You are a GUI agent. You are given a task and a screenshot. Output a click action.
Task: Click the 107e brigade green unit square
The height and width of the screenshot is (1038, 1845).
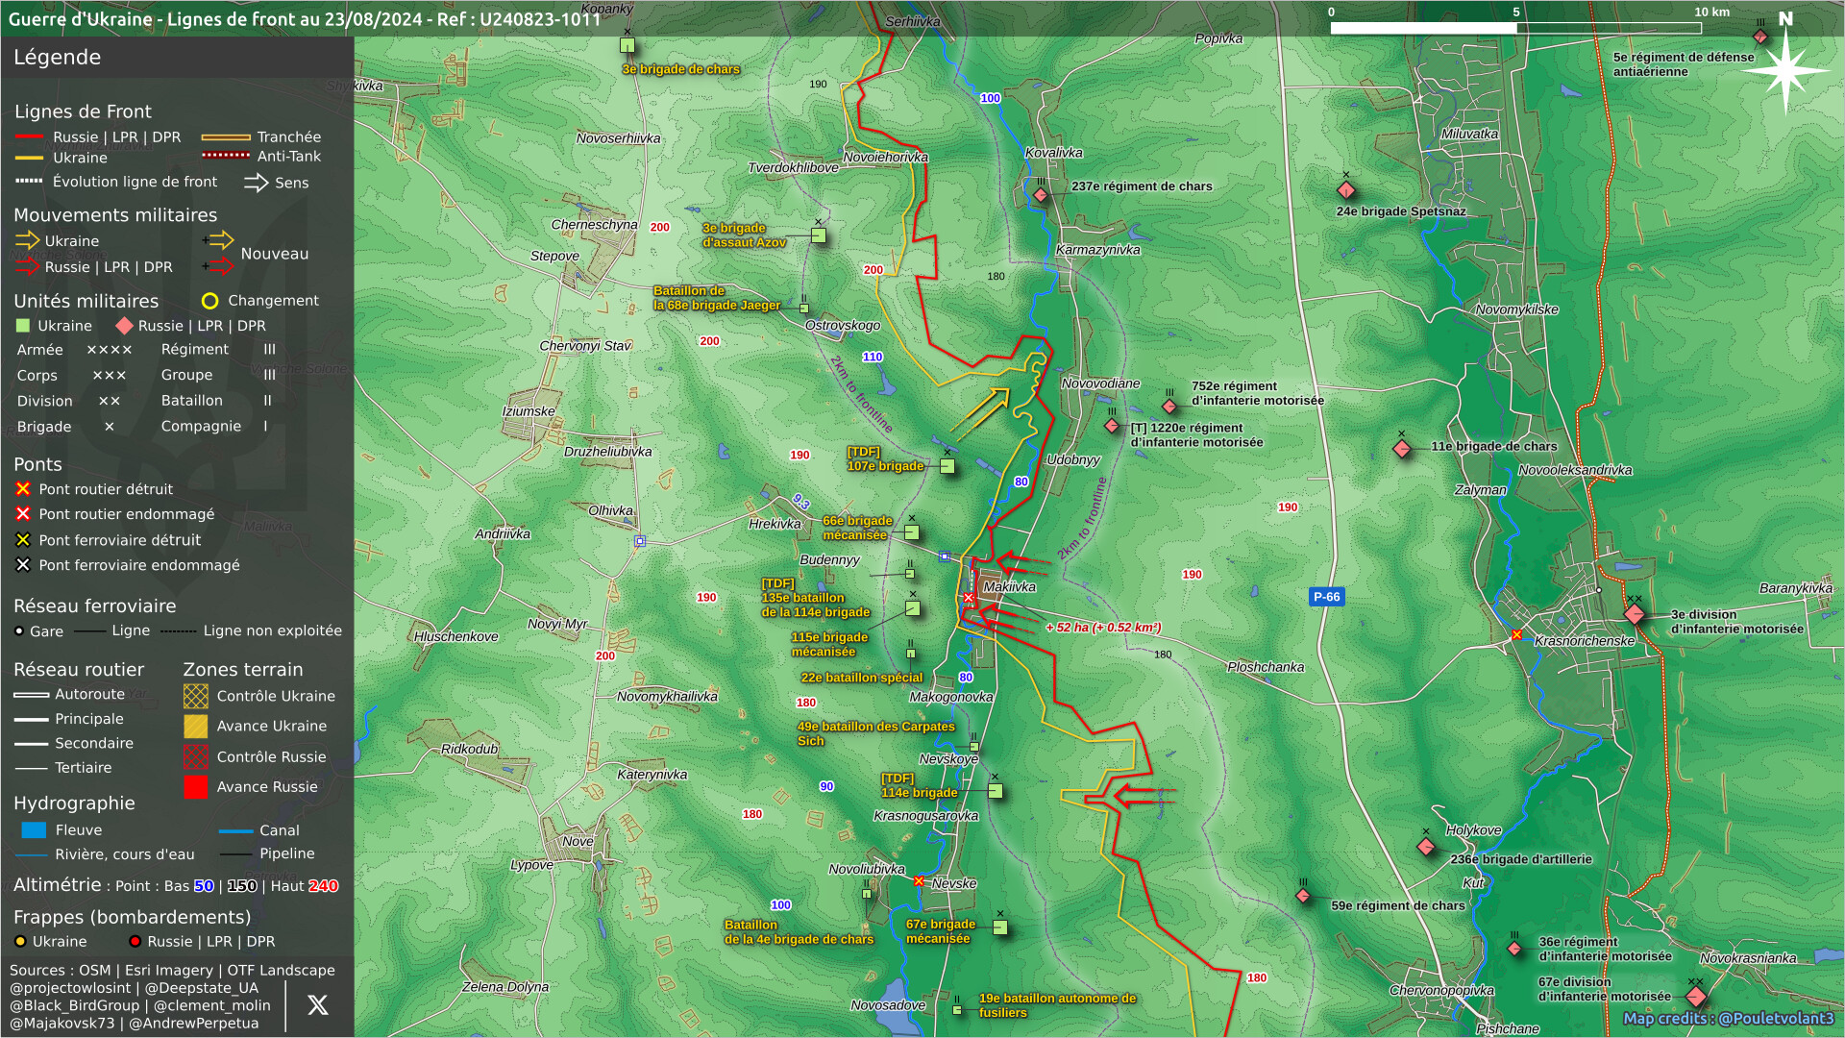[x=947, y=466]
